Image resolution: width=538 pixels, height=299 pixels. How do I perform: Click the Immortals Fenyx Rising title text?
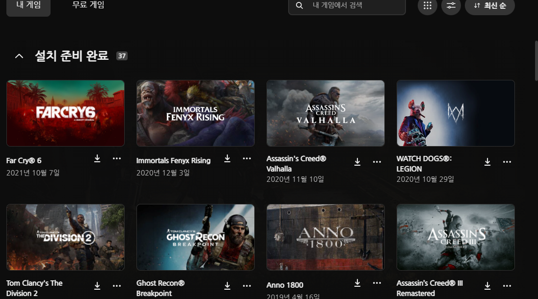coord(173,161)
